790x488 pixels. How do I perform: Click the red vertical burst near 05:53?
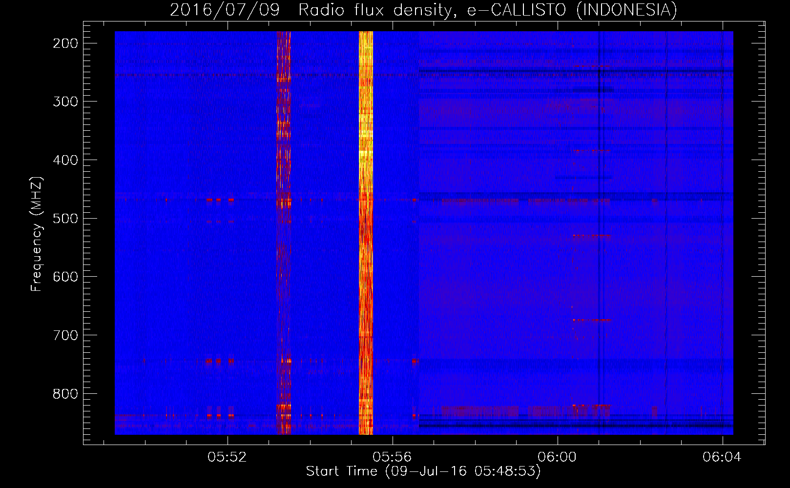tap(284, 233)
